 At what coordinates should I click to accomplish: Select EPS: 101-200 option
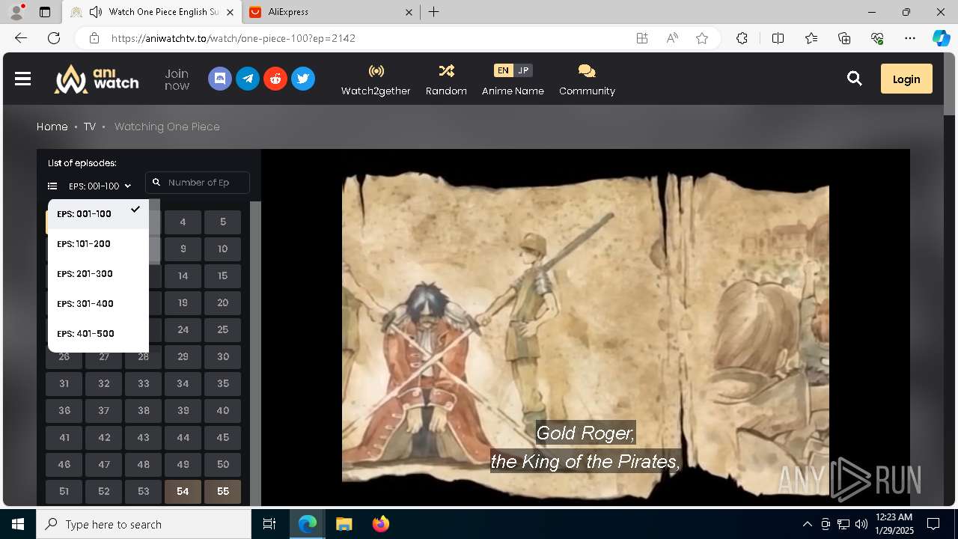[98, 244]
